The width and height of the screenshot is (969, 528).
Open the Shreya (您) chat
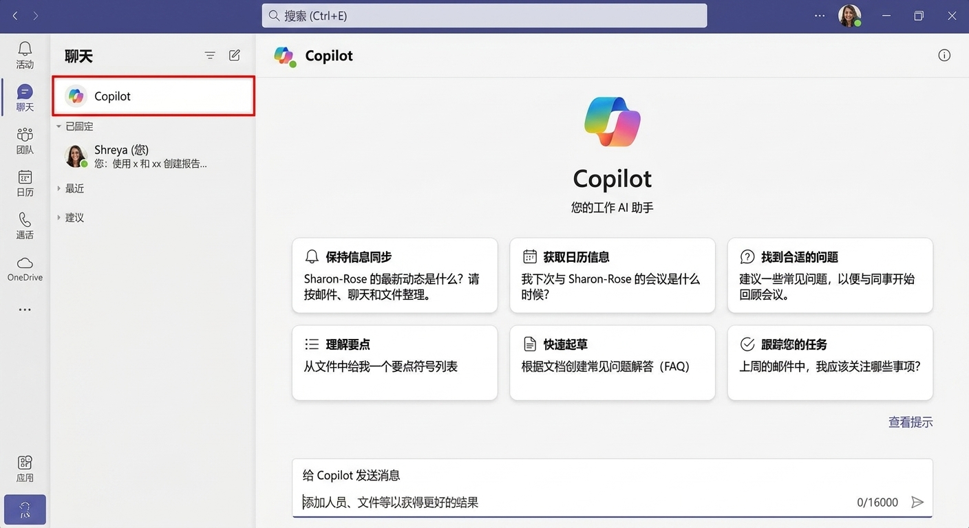click(153, 156)
